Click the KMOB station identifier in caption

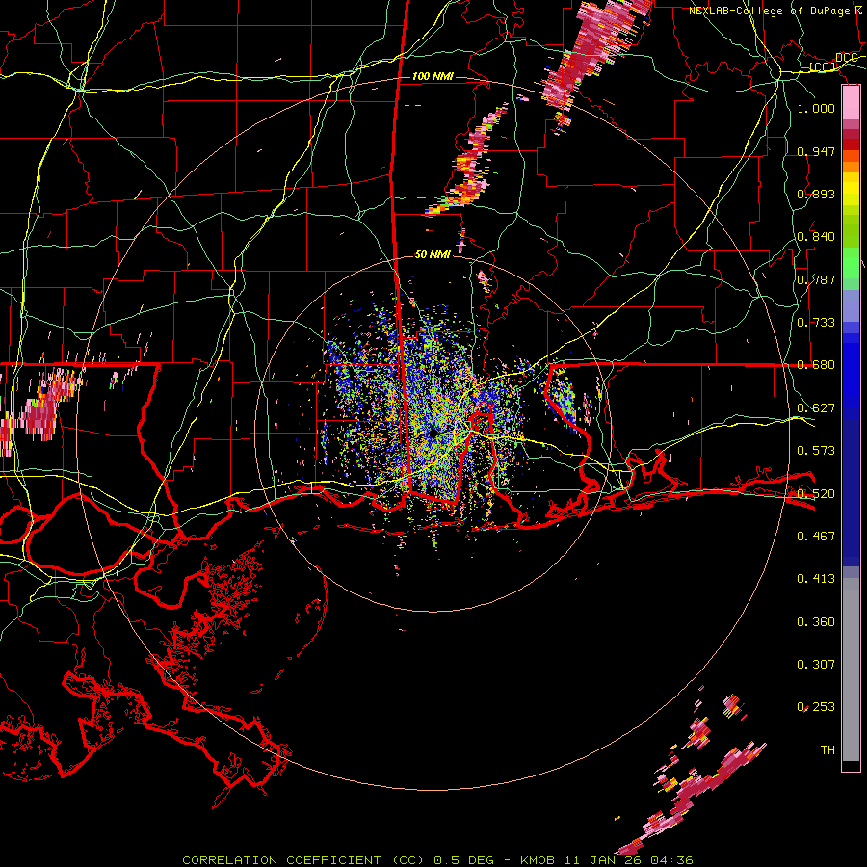point(537,860)
